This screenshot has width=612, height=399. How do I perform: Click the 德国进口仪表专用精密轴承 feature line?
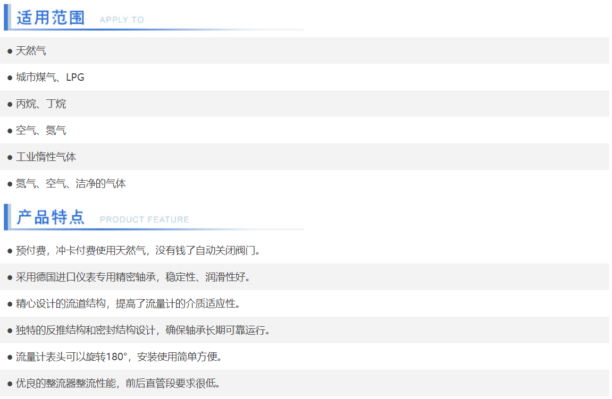(133, 277)
